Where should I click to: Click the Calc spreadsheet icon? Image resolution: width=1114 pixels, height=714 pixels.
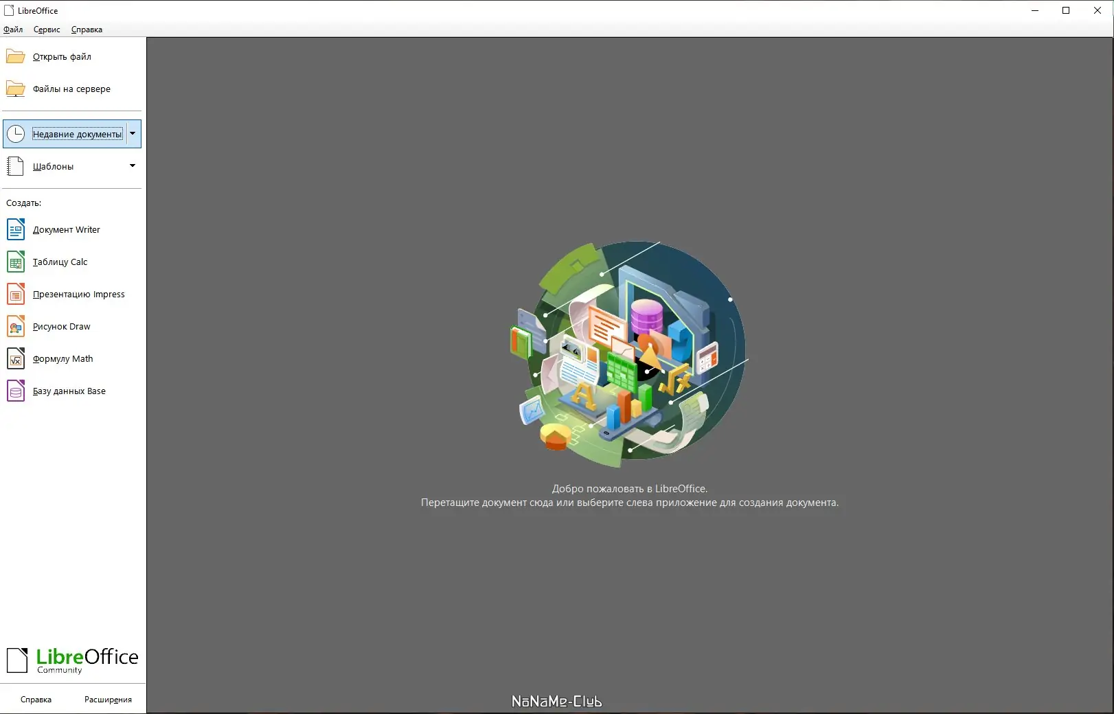coord(16,262)
